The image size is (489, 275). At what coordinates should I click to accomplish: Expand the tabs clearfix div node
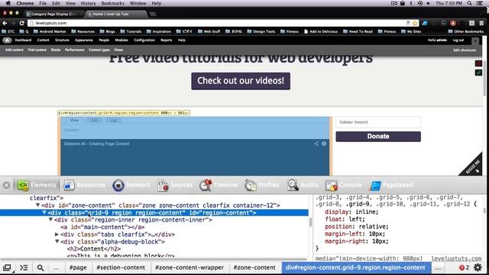pos(57,235)
